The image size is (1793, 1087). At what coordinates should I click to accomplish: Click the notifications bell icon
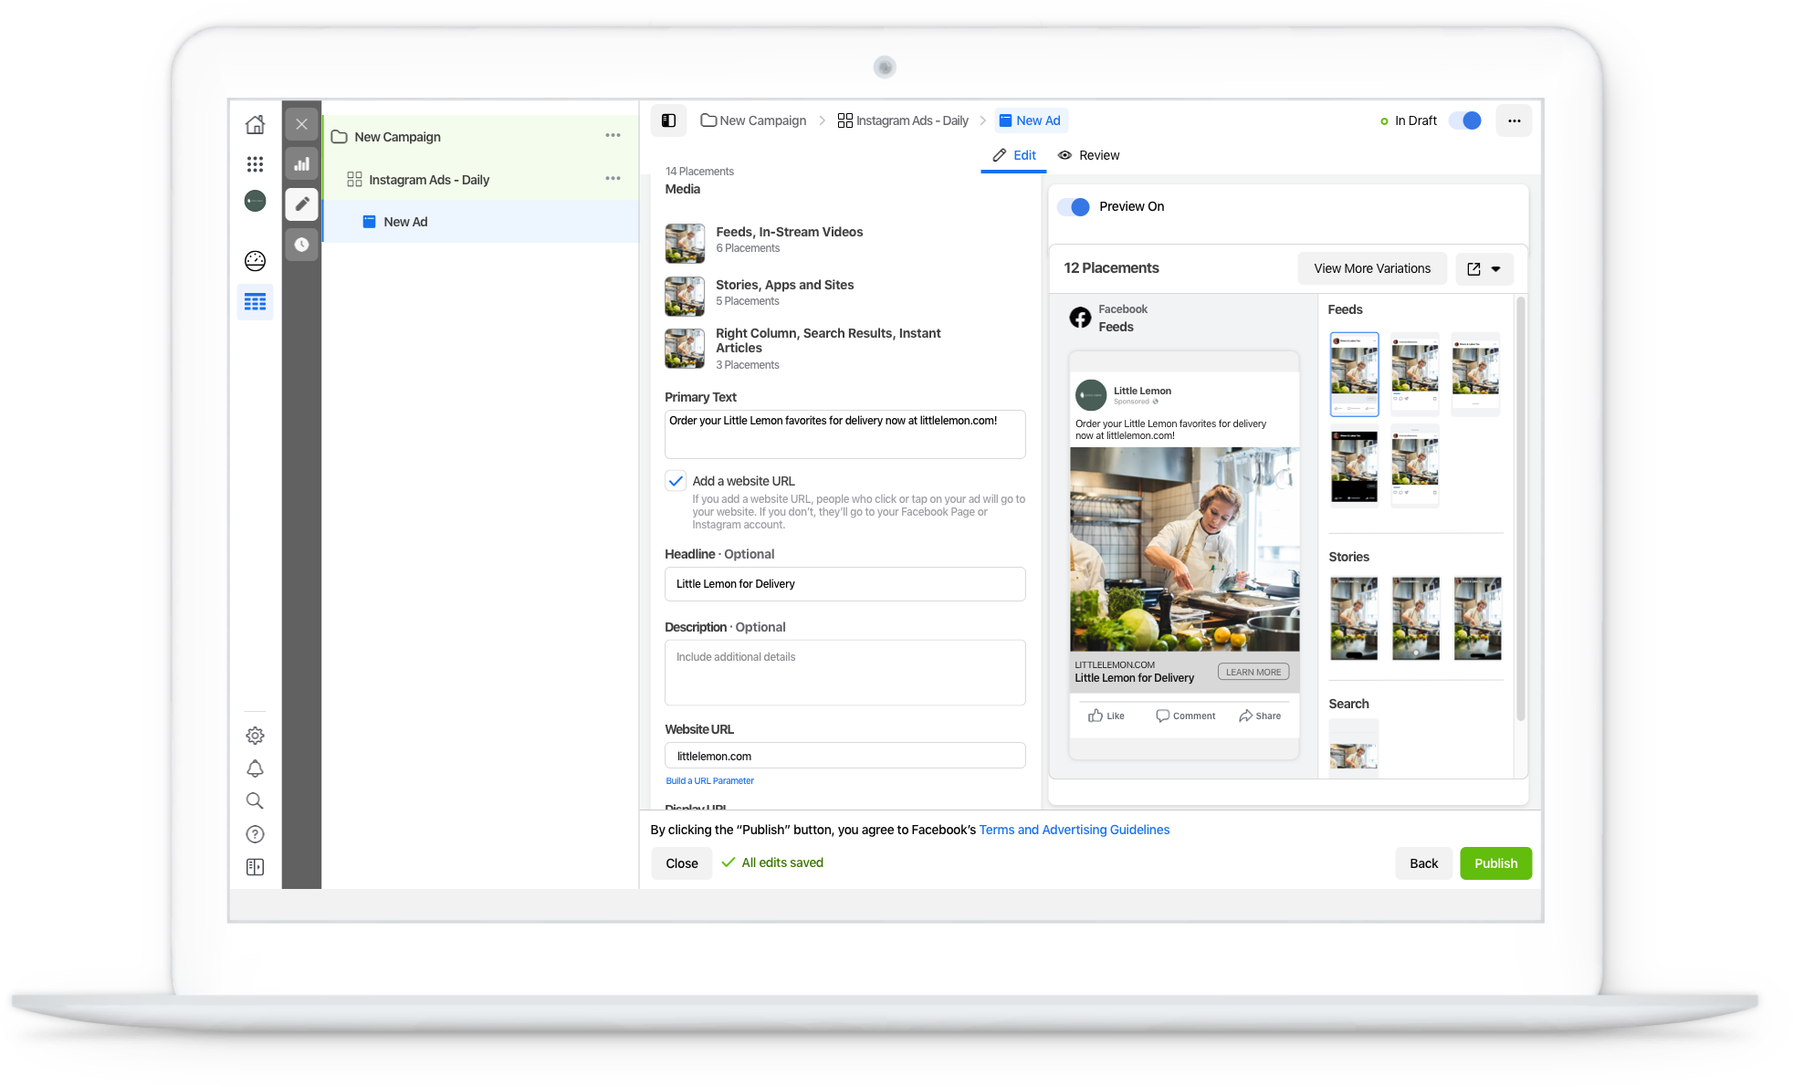[255, 768]
